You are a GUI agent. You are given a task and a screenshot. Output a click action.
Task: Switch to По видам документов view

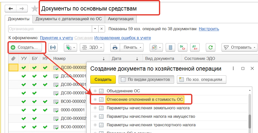(x=146, y=80)
